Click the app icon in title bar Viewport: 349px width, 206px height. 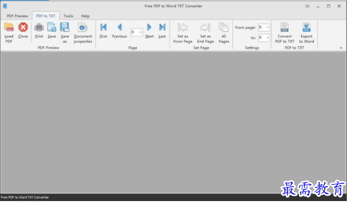pos(5,6)
